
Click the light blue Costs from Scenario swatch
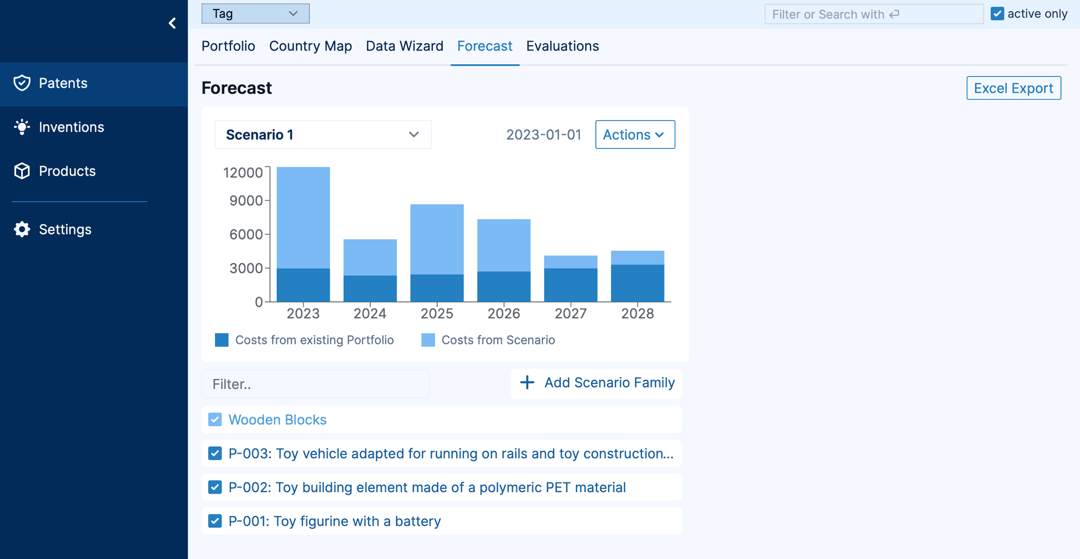(x=428, y=340)
